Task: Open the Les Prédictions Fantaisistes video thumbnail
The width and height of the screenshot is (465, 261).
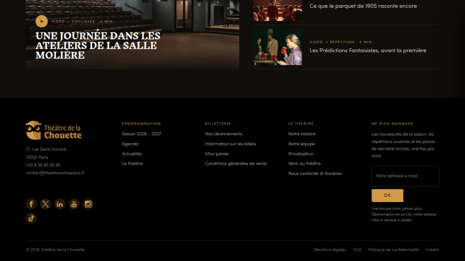Action: click(x=278, y=47)
